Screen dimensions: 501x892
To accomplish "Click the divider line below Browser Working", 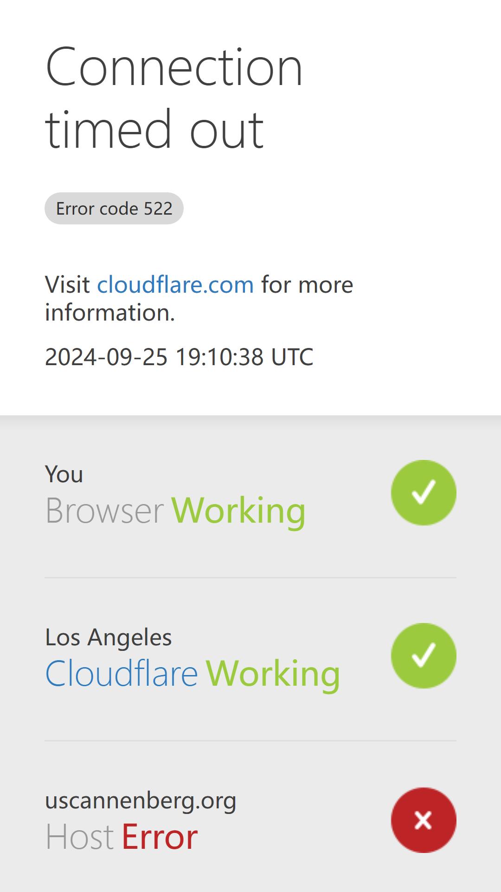I will tap(250, 577).
